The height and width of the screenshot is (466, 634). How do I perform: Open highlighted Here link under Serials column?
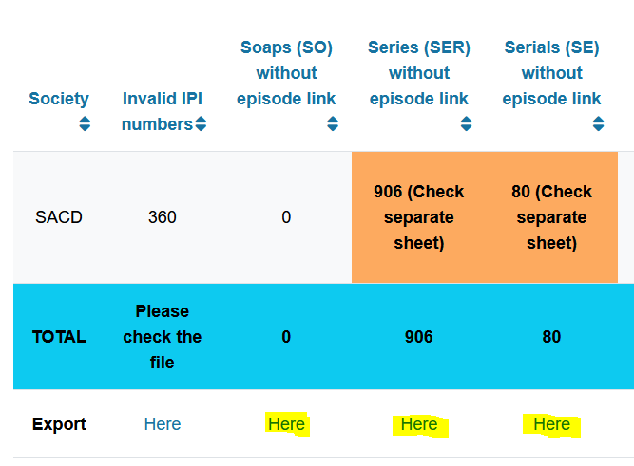point(551,424)
